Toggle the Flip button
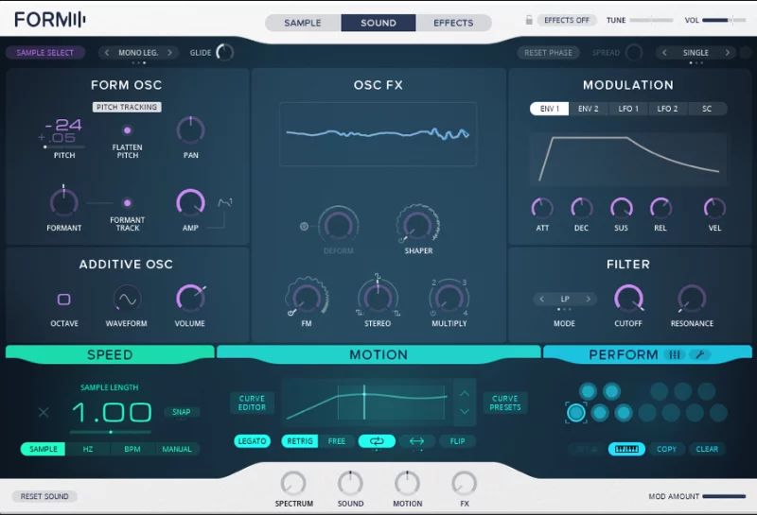This screenshot has width=757, height=515. (x=457, y=441)
